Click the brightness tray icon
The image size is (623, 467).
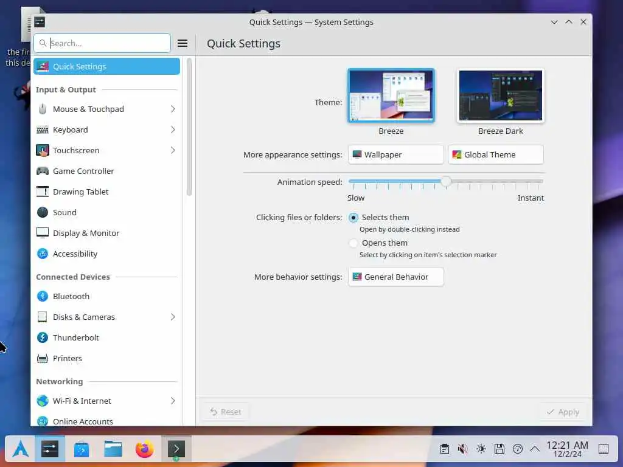(x=481, y=449)
